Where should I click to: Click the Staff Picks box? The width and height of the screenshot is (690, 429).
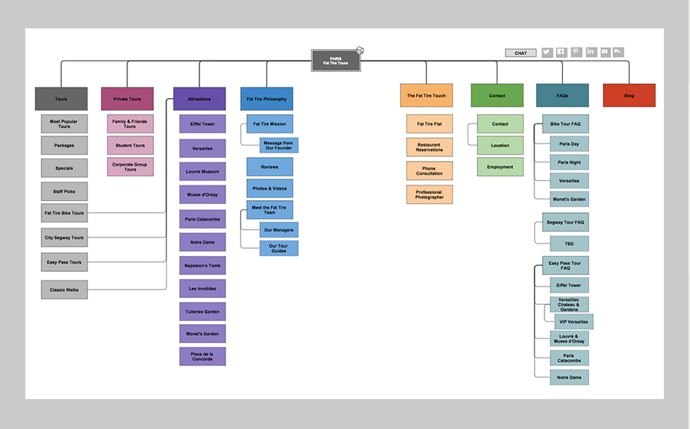coord(64,192)
